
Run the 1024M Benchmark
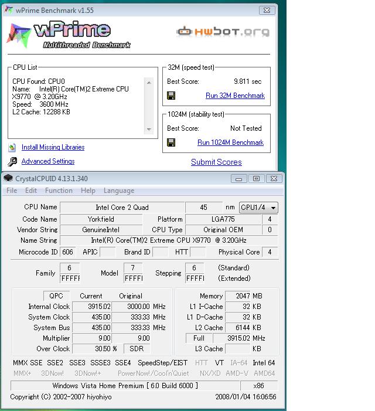pos(230,142)
